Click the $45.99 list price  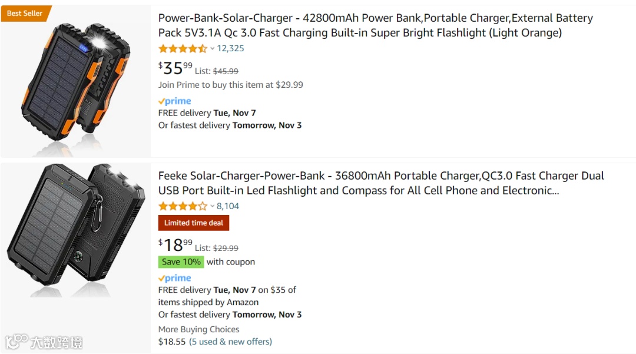tap(226, 71)
